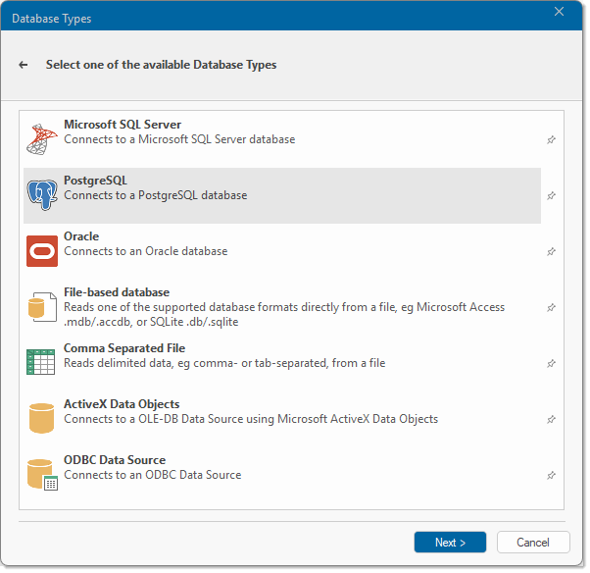Pin the File-based database entry
Screen dimensions: 590x573
(x=551, y=307)
